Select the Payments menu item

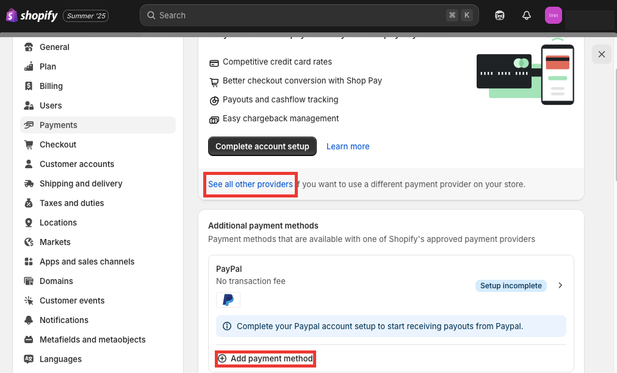[98, 125]
